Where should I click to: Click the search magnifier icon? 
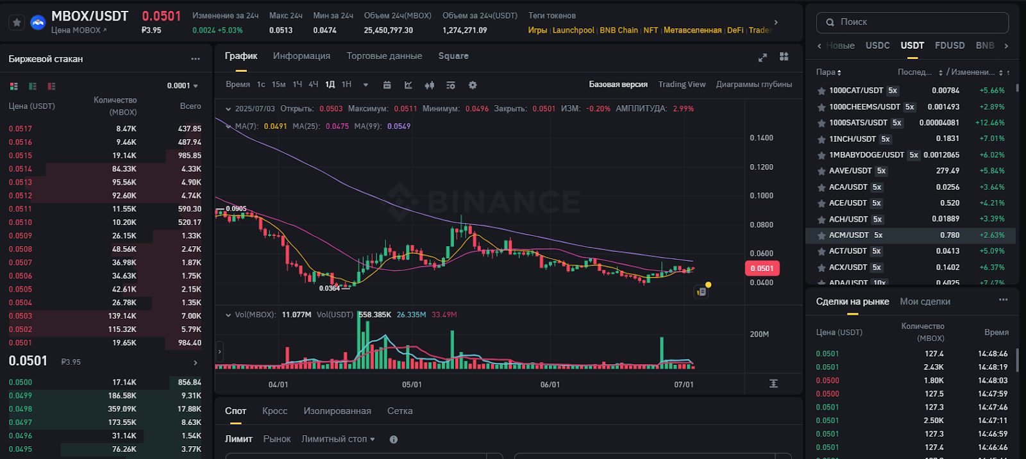click(x=830, y=22)
